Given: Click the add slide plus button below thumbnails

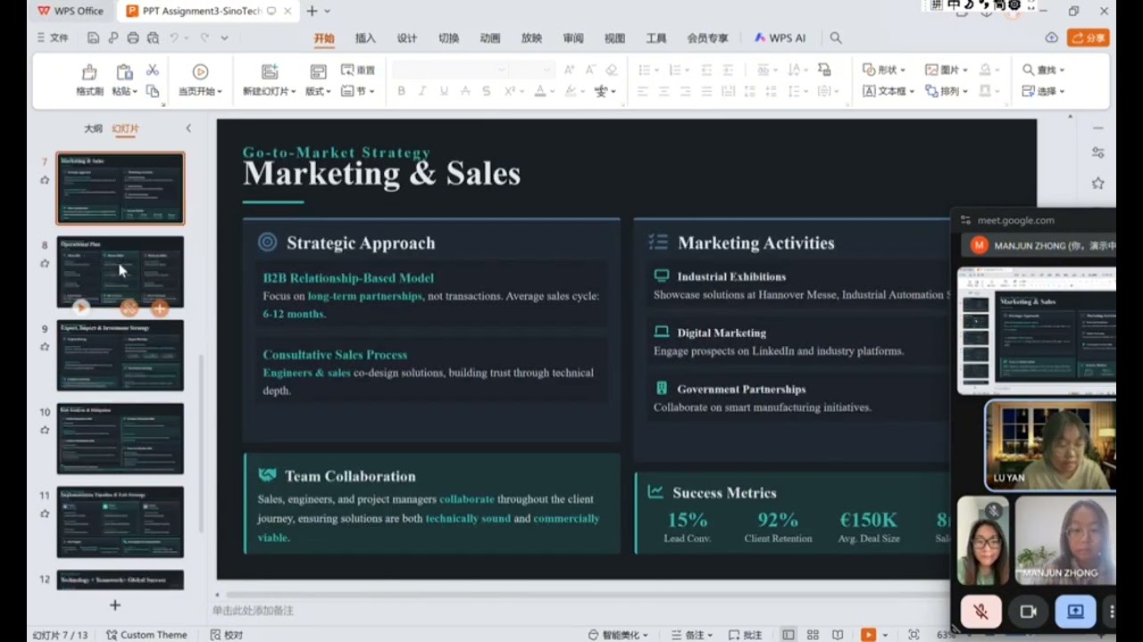Looking at the screenshot, I should coord(114,605).
